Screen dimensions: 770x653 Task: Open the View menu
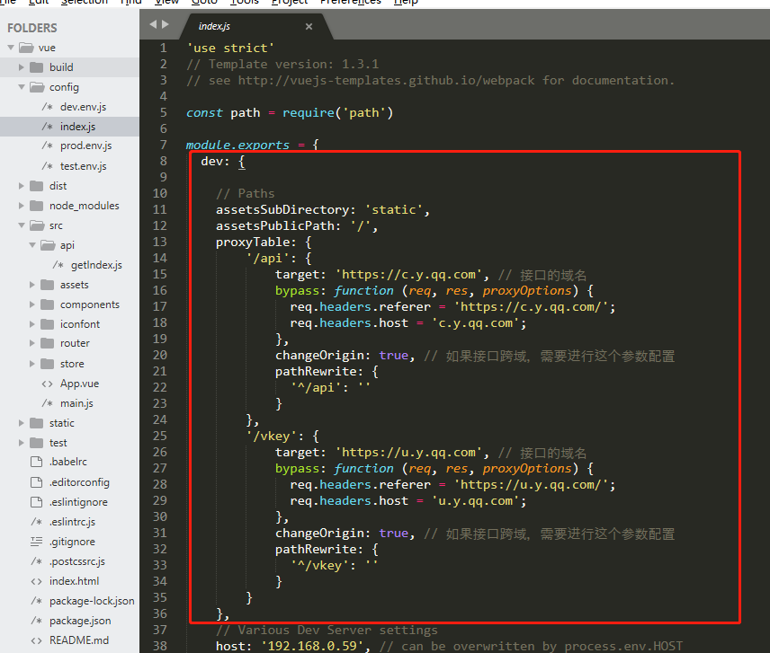[x=167, y=2]
